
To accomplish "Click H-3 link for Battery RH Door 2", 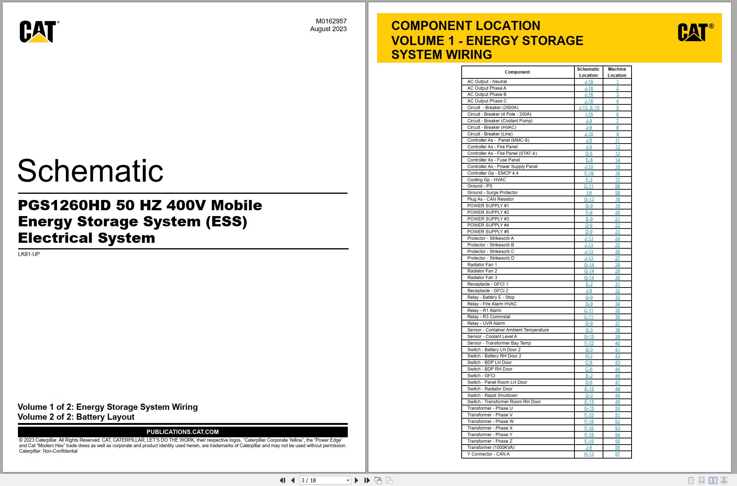I will 589,356.
